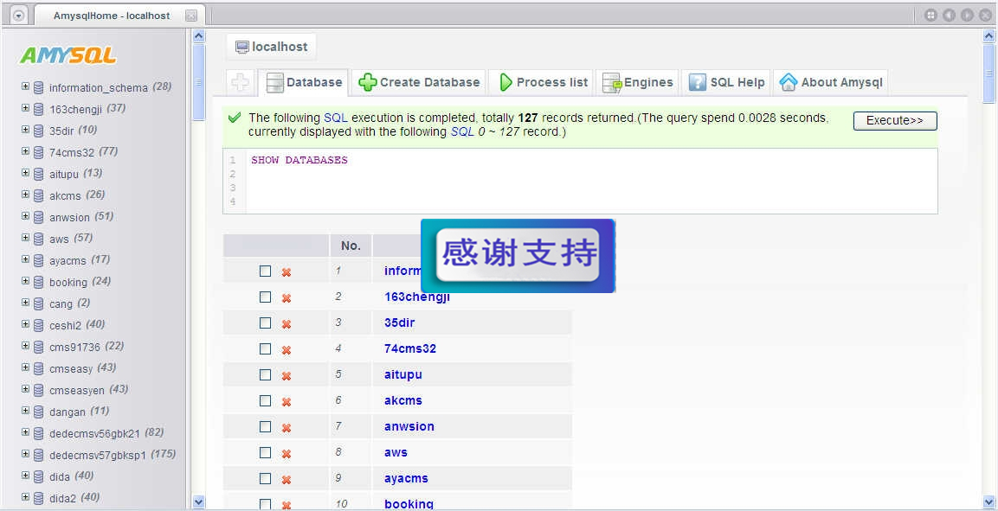Switch to the Database tab
The height and width of the screenshot is (511, 998).
tap(304, 83)
